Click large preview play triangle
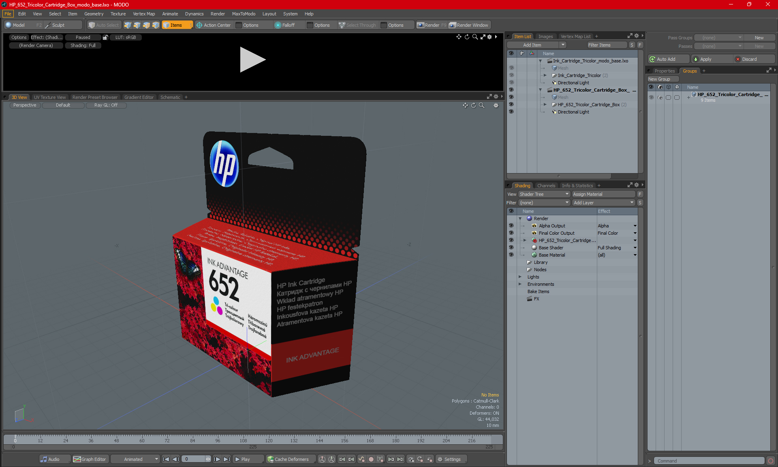This screenshot has height=467, width=778. point(252,60)
